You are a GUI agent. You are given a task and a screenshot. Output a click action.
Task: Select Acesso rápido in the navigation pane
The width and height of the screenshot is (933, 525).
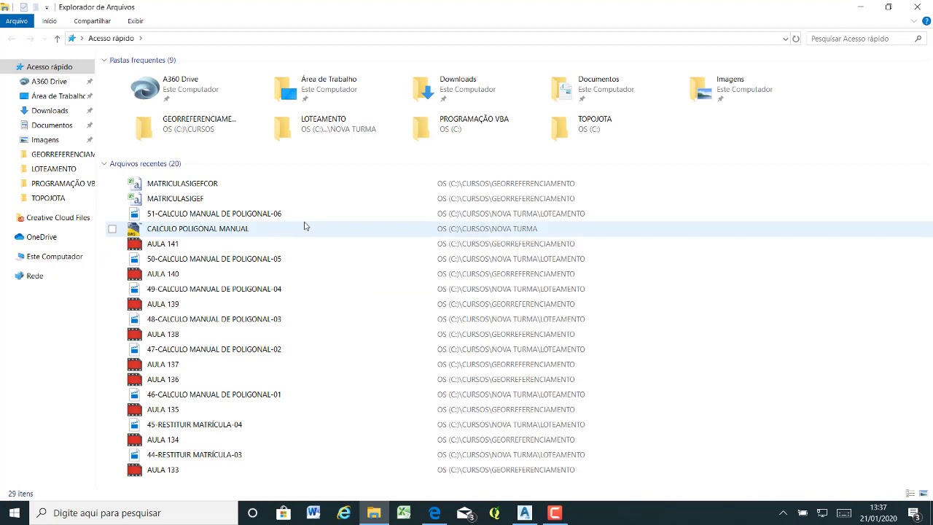point(47,66)
